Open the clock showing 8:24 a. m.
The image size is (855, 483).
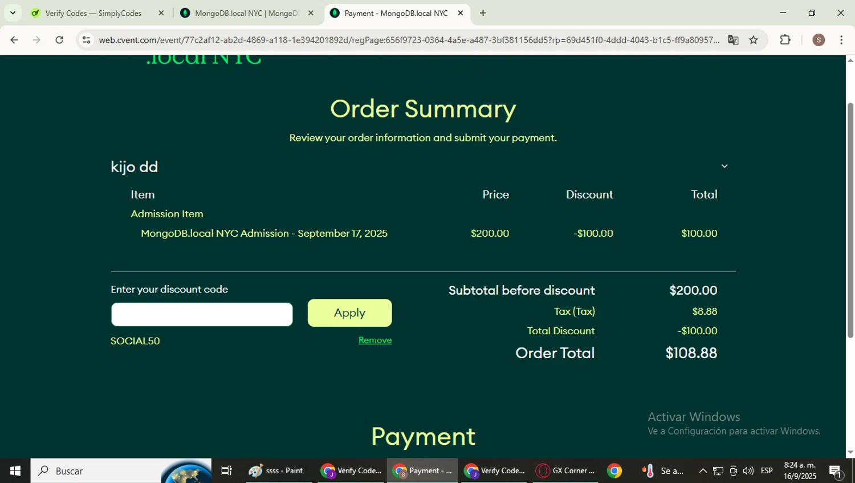[800, 470]
